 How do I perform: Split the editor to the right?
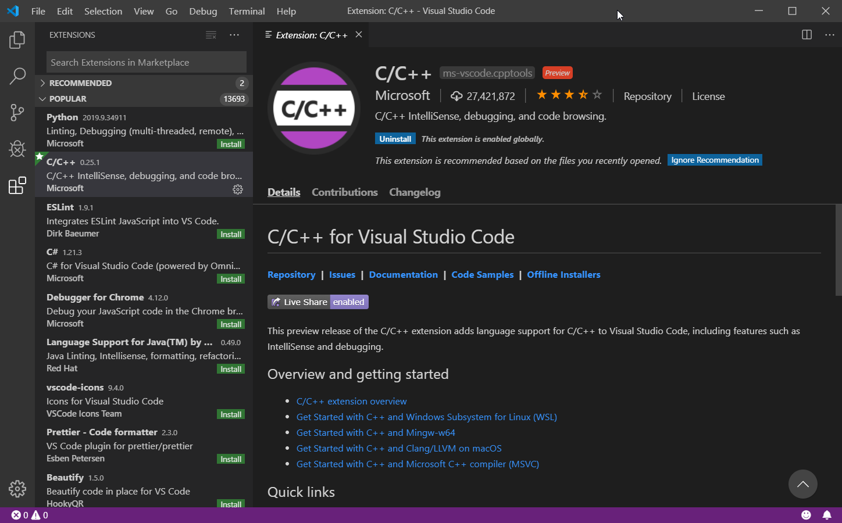(807, 35)
